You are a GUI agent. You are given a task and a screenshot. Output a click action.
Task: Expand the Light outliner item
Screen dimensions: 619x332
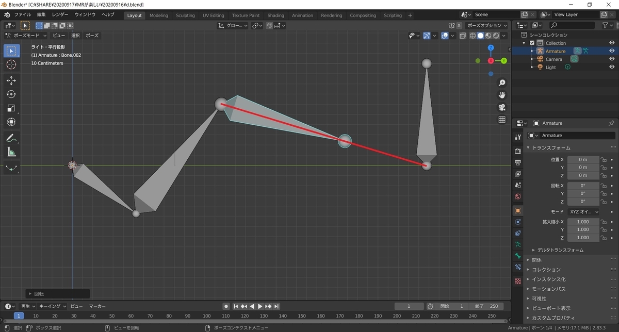coord(532,67)
